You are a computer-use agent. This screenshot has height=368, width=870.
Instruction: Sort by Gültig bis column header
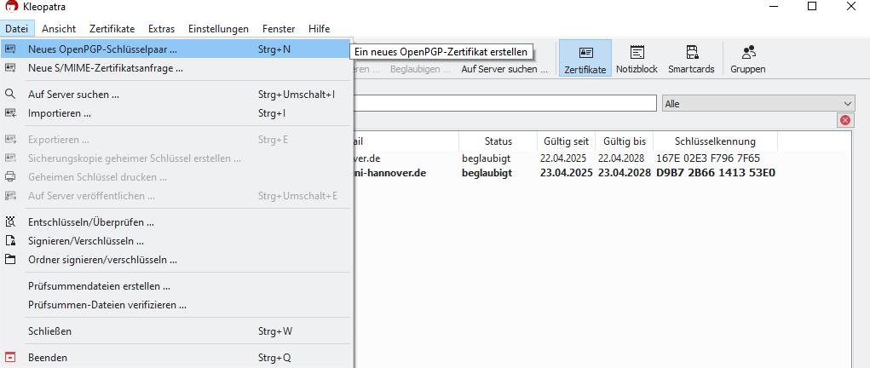click(x=625, y=141)
